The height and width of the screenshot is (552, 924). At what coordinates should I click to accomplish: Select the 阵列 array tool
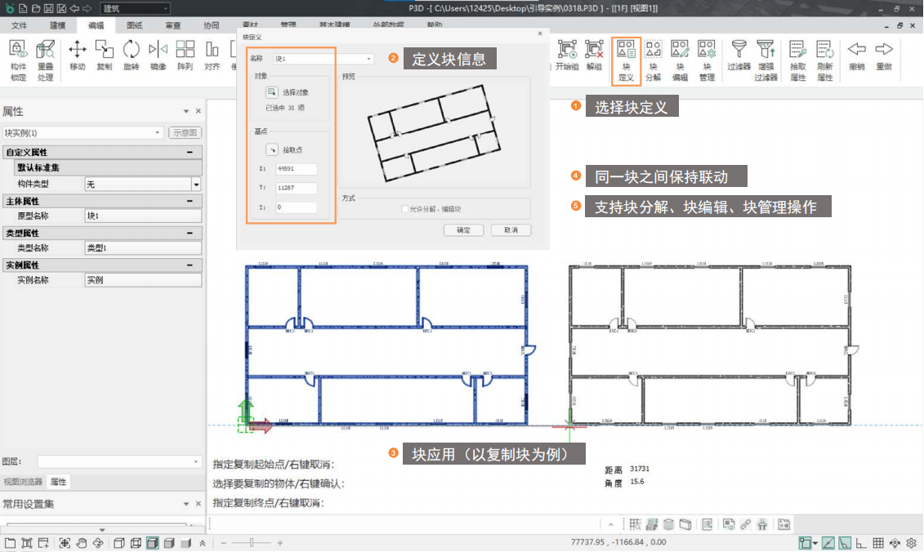tap(185, 56)
